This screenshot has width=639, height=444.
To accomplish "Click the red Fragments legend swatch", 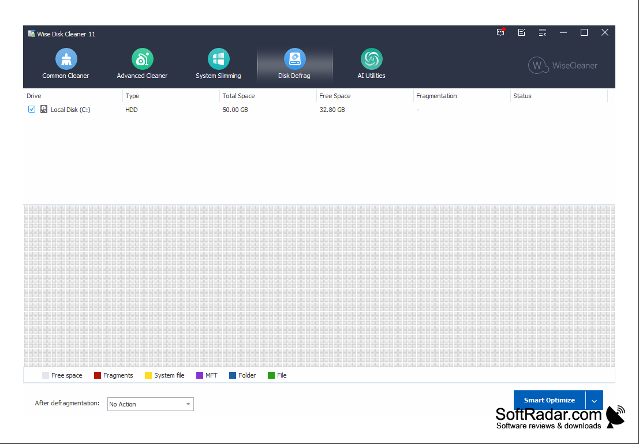I will (x=98, y=375).
